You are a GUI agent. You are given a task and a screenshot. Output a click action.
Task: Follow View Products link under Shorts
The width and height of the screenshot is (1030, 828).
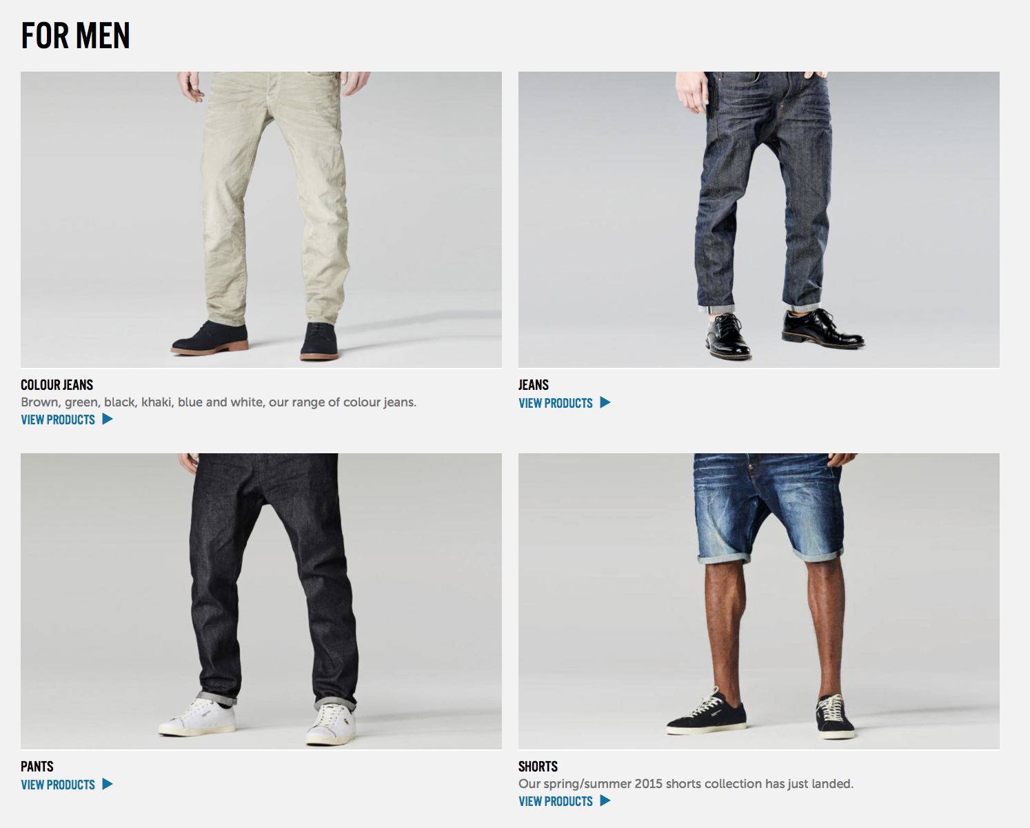pos(556,801)
